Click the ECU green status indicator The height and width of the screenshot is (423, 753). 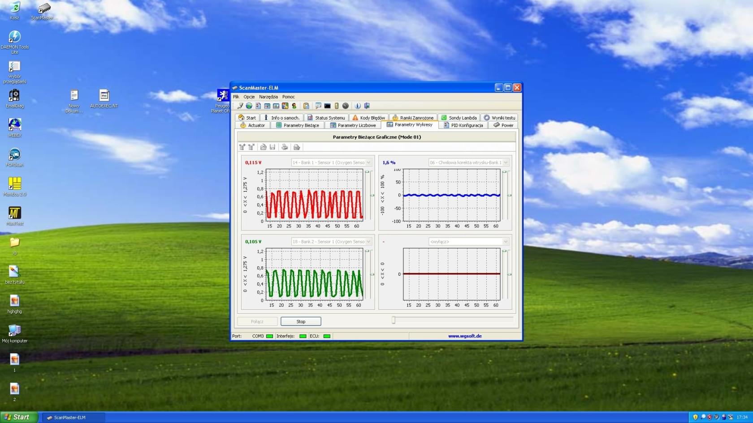point(327,336)
